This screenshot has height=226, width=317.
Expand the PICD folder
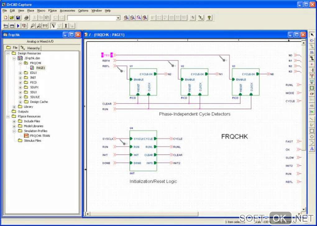(20, 82)
